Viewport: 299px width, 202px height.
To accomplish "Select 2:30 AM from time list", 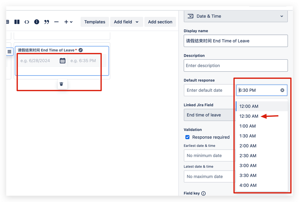I will (262, 156).
